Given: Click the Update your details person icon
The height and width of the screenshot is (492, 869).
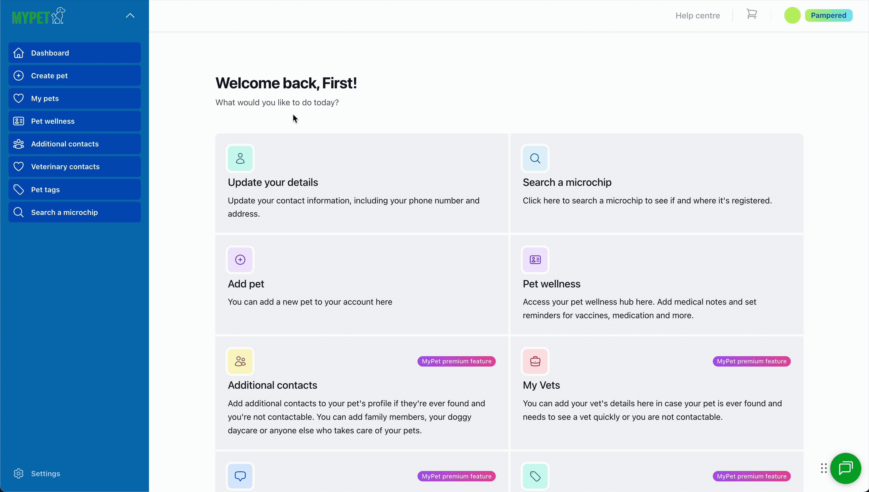Looking at the screenshot, I should (240, 158).
